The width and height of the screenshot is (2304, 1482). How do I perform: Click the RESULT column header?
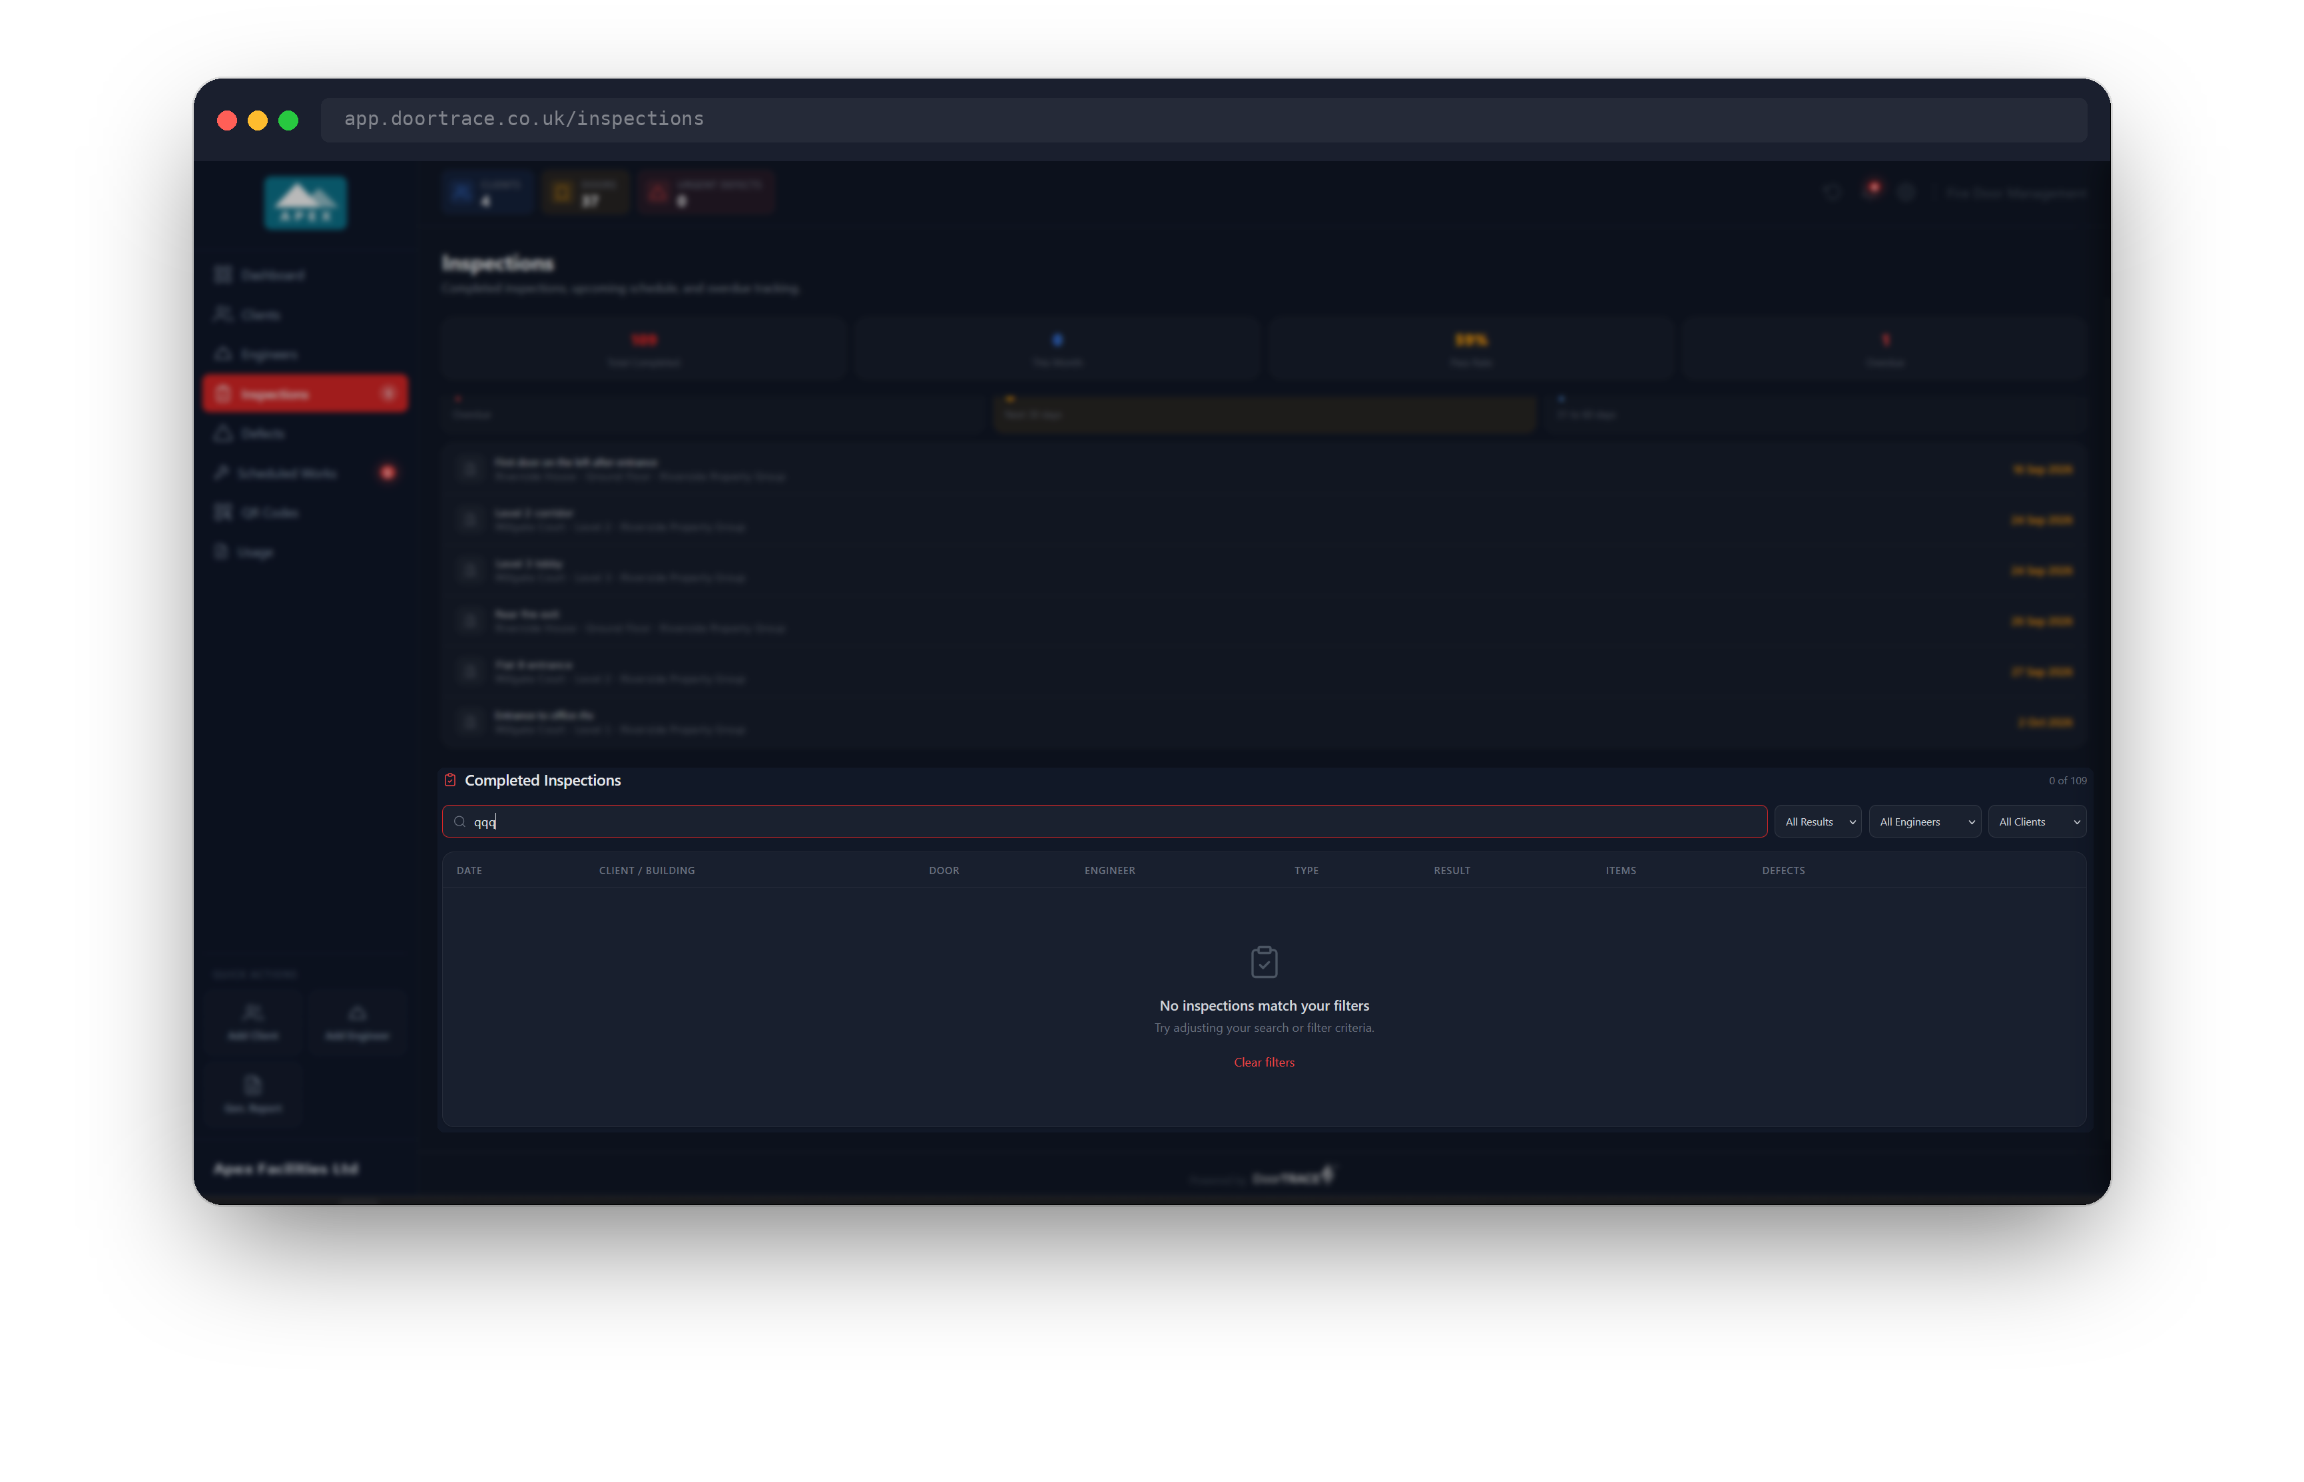tap(1452, 871)
